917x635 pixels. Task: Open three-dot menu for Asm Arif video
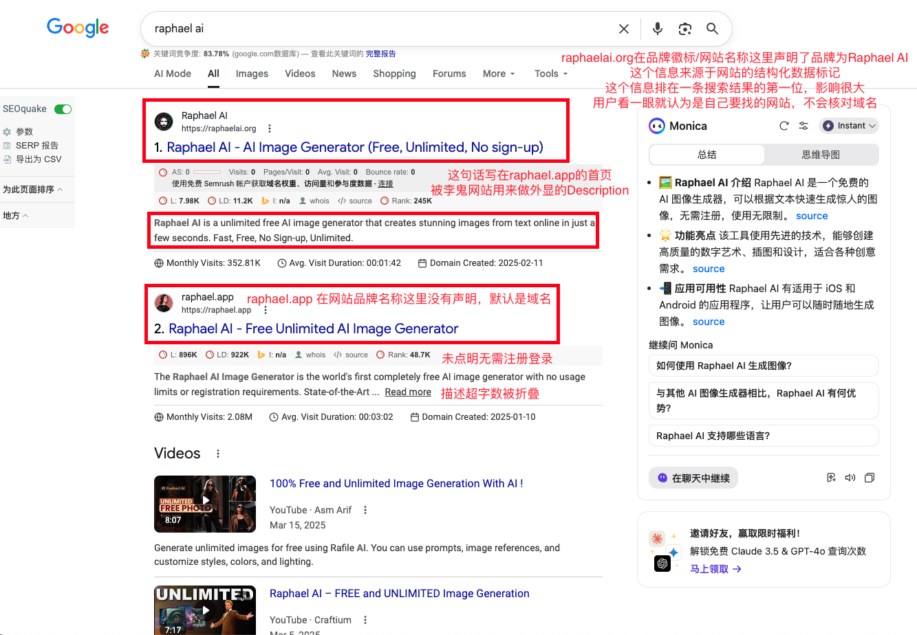(365, 510)
